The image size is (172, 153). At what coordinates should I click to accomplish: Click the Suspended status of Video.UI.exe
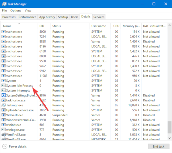click(x=60, y=115)
